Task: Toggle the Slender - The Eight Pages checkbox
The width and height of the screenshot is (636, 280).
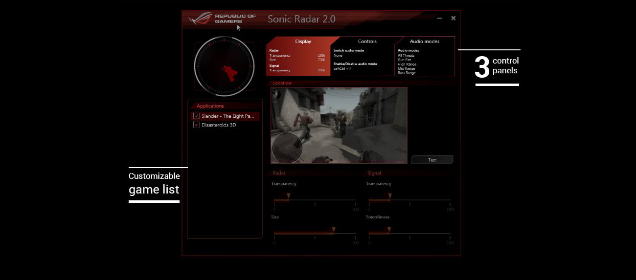Action: [197, 116]
